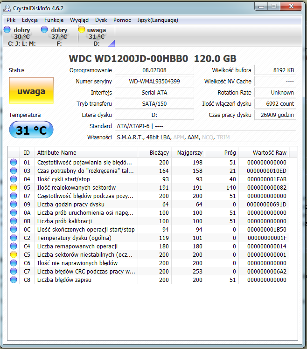This screenshot has height=349, width=307.
Task: Select the row Ilość nie naprawionych błędów
Action: click(148, 263)
